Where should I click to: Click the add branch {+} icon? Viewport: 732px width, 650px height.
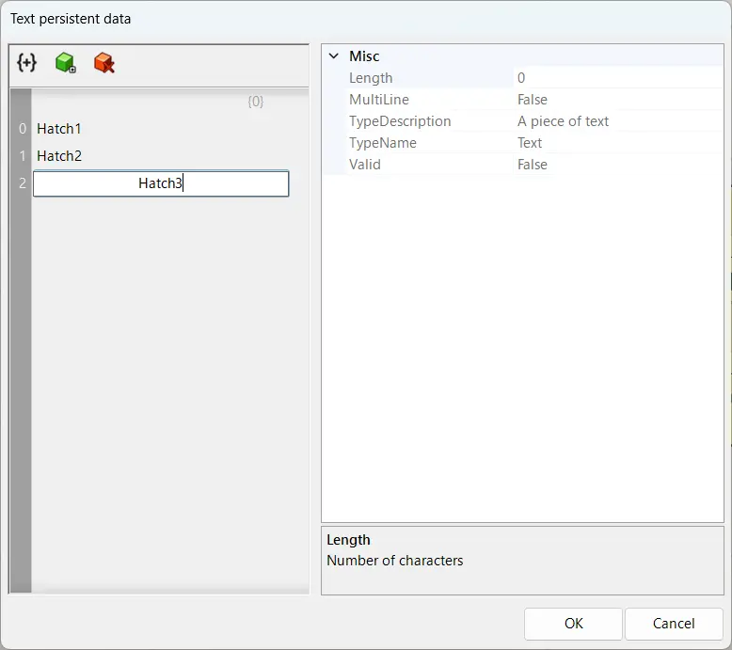[26, 63]
